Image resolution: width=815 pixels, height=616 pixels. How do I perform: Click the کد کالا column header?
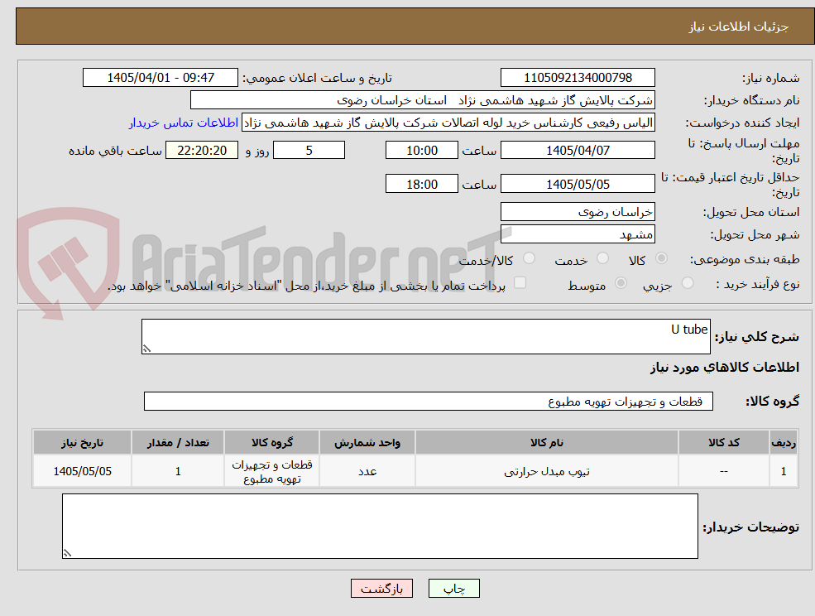point(723,442)
